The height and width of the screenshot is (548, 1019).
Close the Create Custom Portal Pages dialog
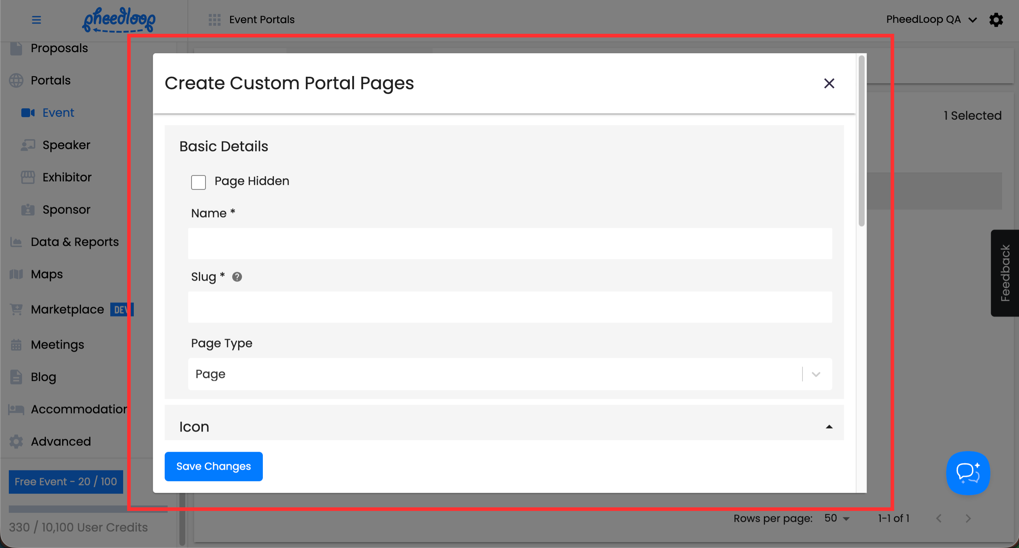[x=829, y=83]
